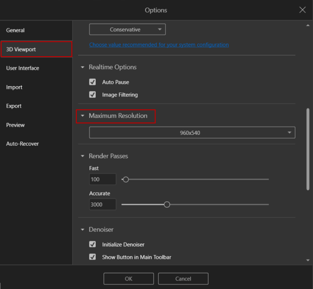Viewport: 313px width, 289px height.
Task: Select the Auto-Recover category
Action: 22,144
